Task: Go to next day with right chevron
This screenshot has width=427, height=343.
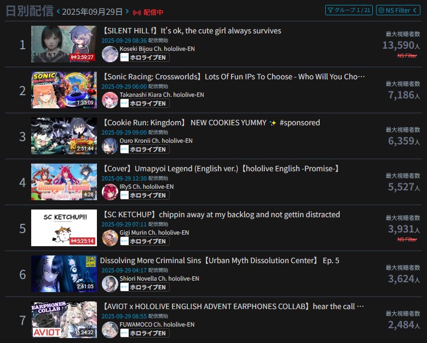Action: click(x=127, y=11)
